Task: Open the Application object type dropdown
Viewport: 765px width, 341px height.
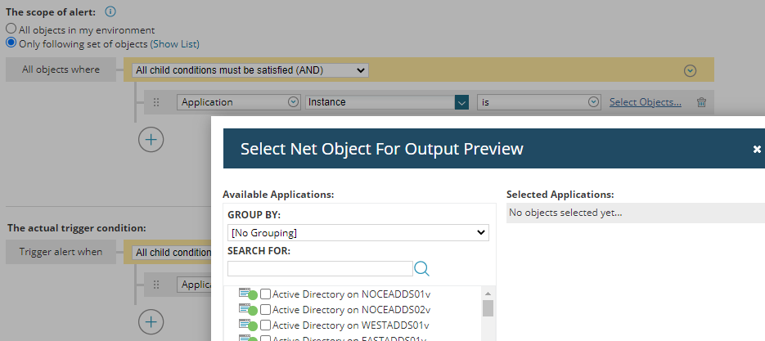Action: point(238,102)
